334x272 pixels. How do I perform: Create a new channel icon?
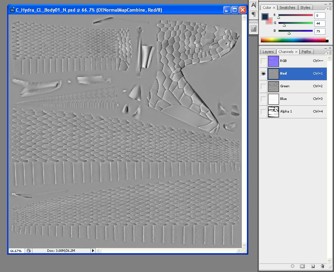[312, 266]
